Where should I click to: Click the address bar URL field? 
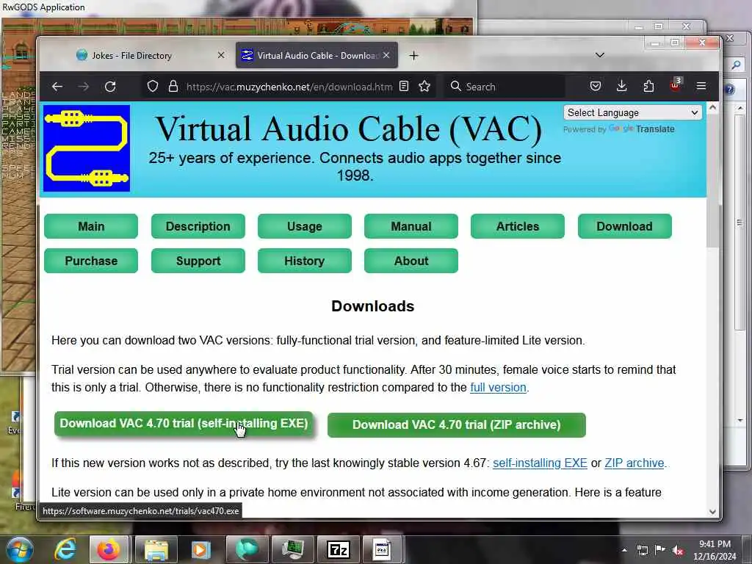[289, 87]
